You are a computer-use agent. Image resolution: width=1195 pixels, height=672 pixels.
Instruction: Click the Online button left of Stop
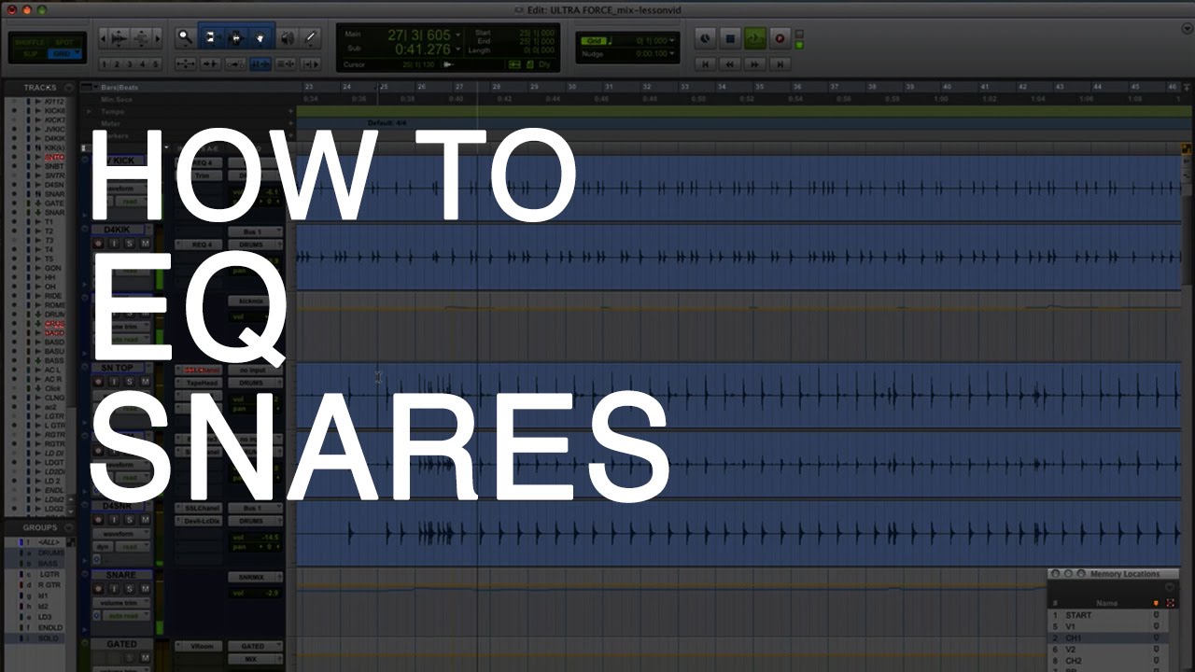(706, 38)
